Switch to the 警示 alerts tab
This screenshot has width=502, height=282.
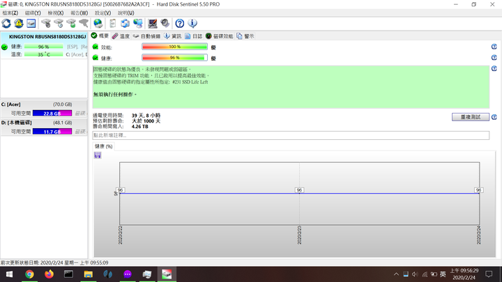coord(245,36)
